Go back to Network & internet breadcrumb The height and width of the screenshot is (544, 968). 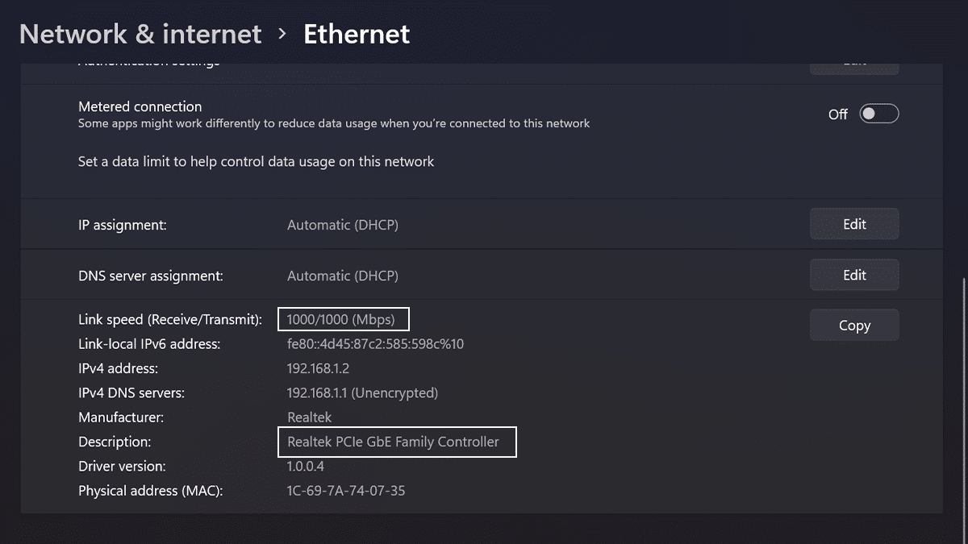[x=140, y=34]
